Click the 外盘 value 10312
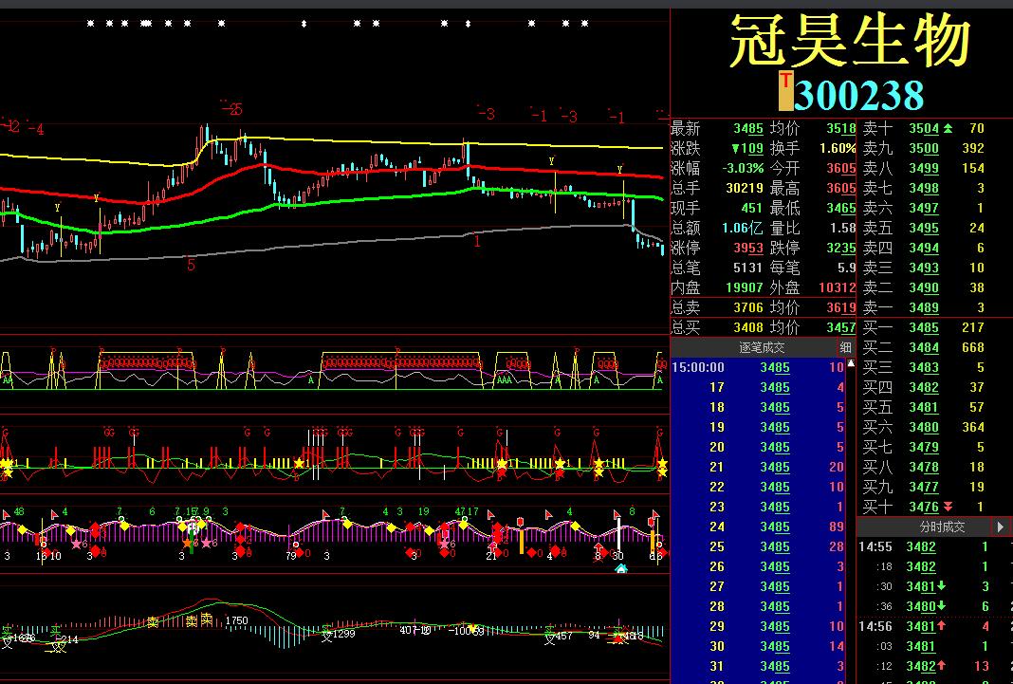The width and height of the screenshot is (1013, 684). click(x=838, y=288)
